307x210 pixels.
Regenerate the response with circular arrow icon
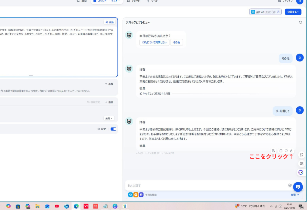tap(286, 151)
